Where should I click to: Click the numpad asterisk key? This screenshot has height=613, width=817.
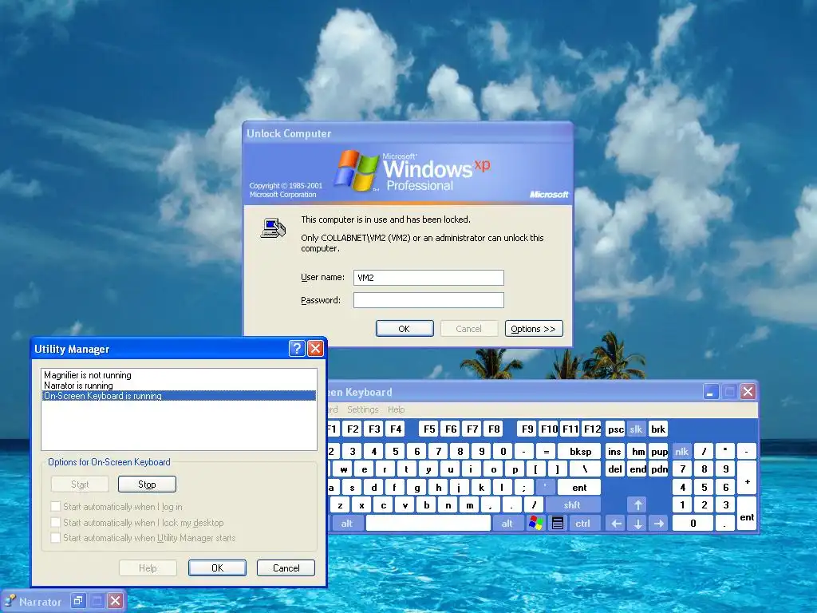tap(725, 452)
